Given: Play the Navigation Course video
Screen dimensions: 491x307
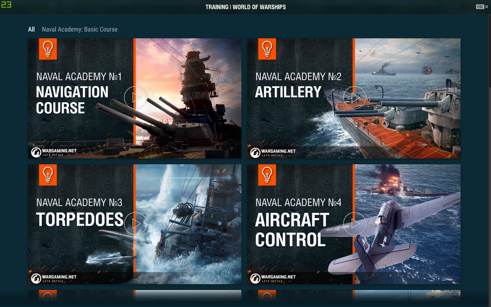Looking at the screenshot, I should [x=135, y=98].
